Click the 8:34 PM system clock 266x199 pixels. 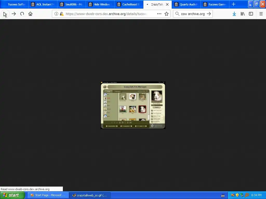256,195
